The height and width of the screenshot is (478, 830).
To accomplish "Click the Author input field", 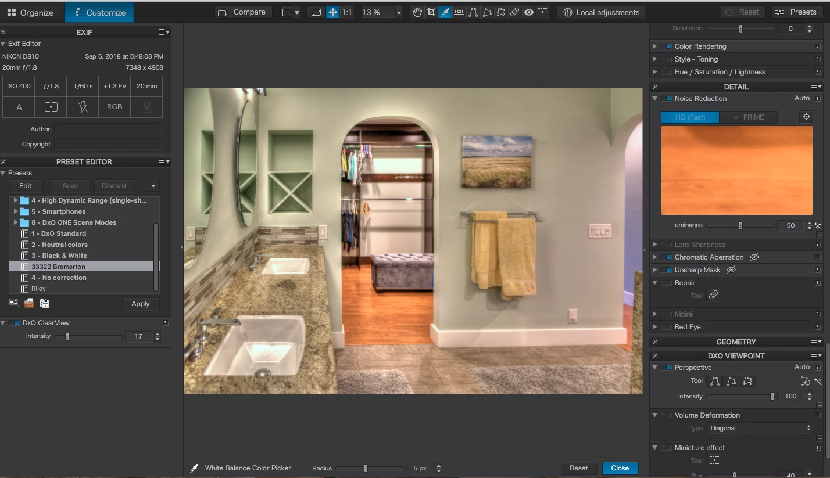I will (108, 129).
